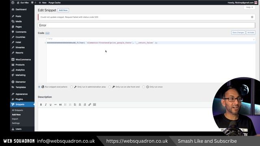The height and width of the screenshot is (146, 260).
Task: Click New in admin bar
Action: click(42, 3)
